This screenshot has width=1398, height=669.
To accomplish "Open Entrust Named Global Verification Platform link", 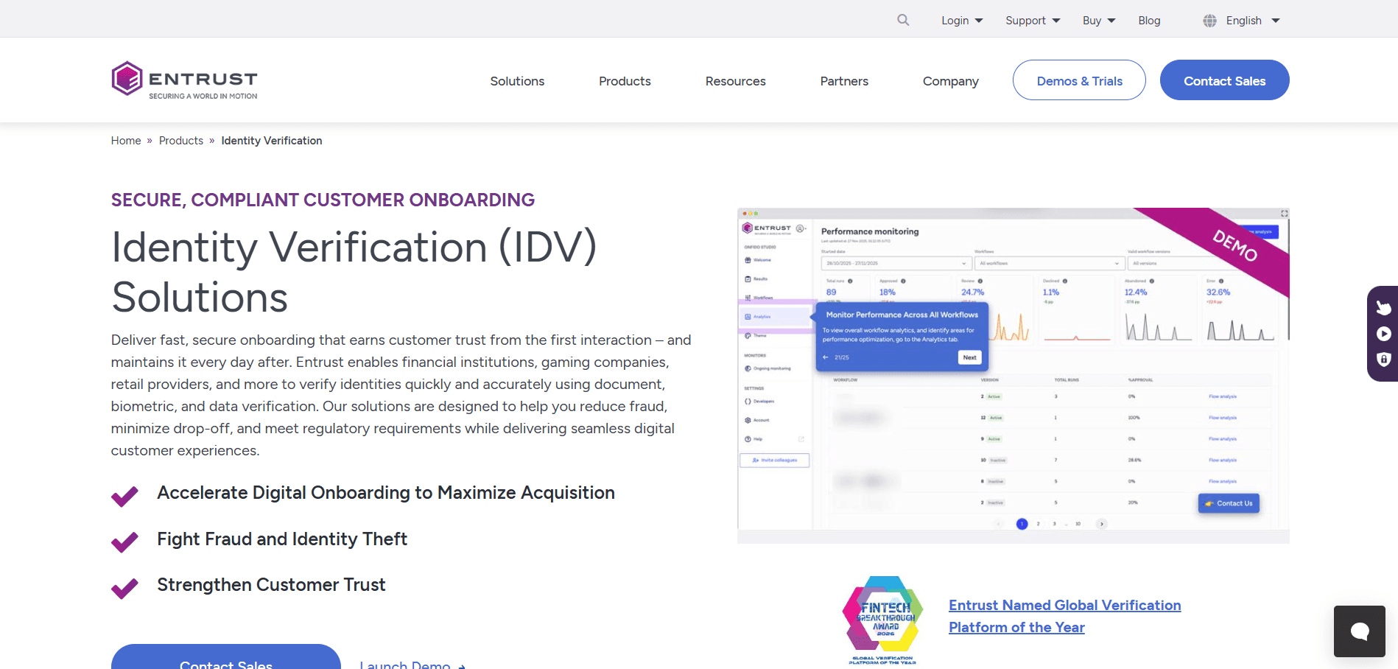I will (1064, 616).
